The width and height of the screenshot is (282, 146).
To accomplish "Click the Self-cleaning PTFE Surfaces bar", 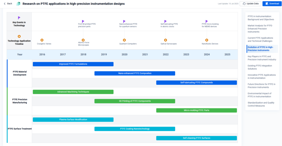I will [196, 138].
